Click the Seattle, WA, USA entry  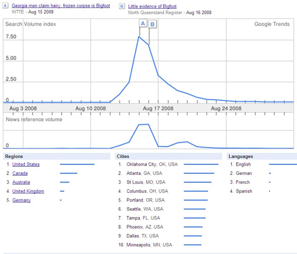click(x=144, y=209)
